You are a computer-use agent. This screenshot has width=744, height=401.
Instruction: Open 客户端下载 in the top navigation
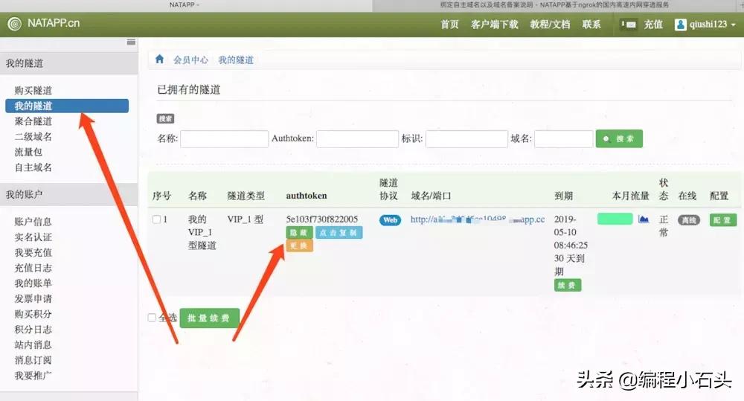(x=494, y=25)
